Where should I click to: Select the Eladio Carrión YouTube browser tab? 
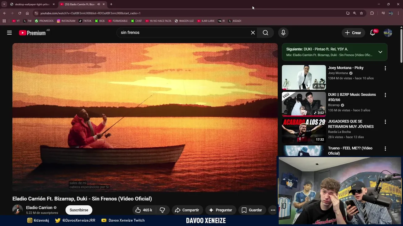[x=80, y=4]
